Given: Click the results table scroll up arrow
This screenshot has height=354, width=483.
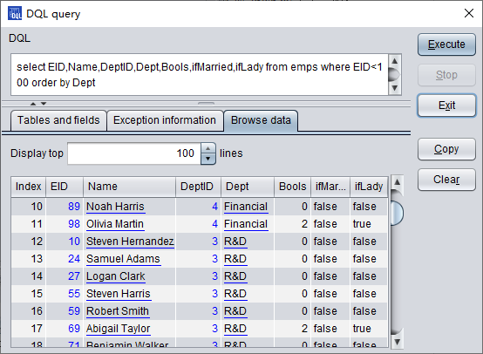Looking at the screenshot, I should [397, 182].
